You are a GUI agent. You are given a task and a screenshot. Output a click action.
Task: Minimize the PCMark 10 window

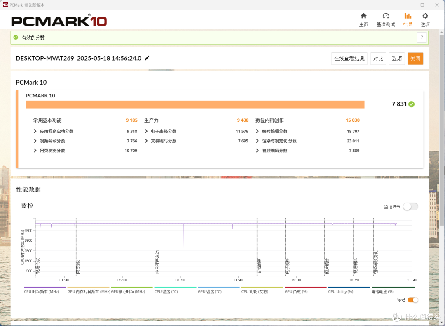408,5
